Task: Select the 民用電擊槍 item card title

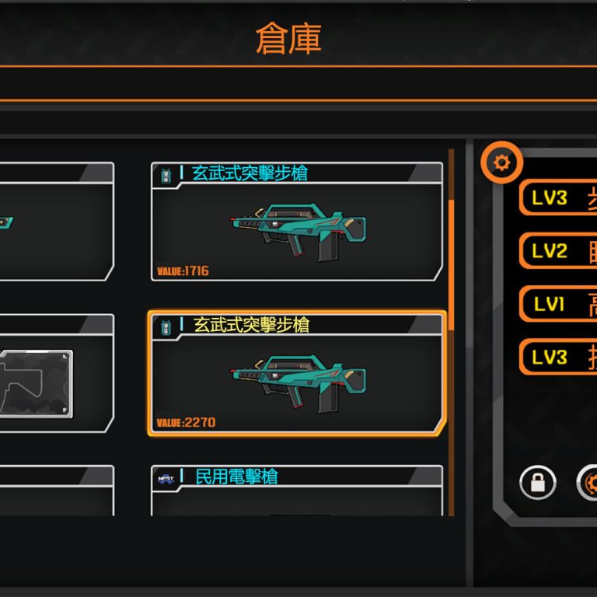Action: 236,477
